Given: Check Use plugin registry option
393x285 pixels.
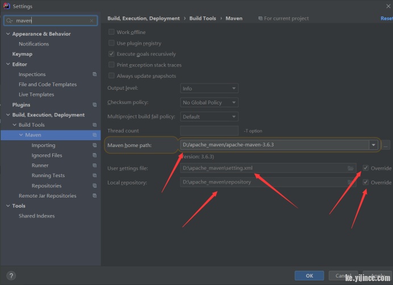Looking at the screenshot, I should (x=111, y=43).
